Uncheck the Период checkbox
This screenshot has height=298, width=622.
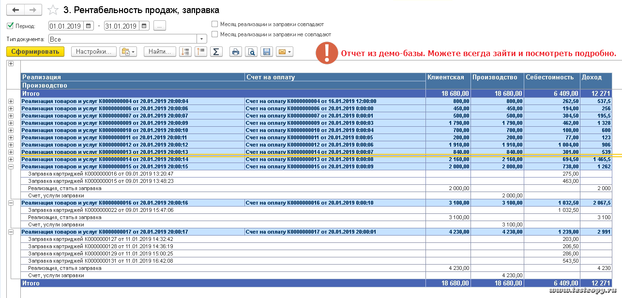10,26
